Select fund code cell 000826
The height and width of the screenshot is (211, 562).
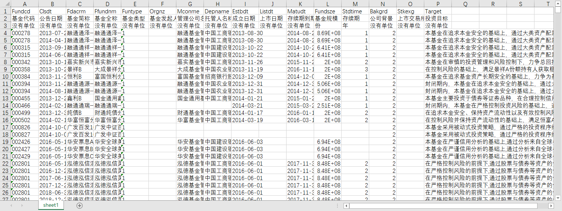[24, 127]
